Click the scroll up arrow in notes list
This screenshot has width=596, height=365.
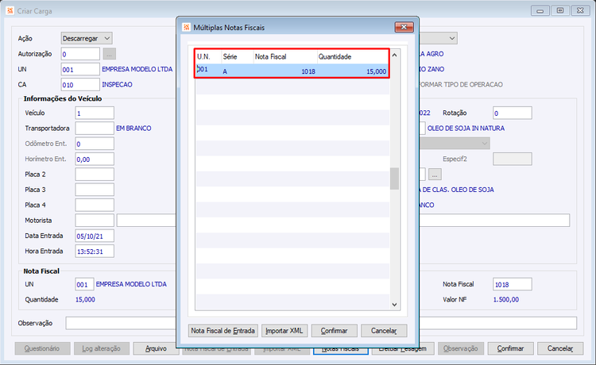click(394, 56)
